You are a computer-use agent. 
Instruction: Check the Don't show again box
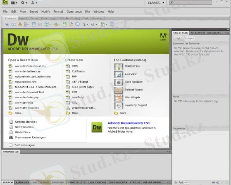tap(11, 145)
